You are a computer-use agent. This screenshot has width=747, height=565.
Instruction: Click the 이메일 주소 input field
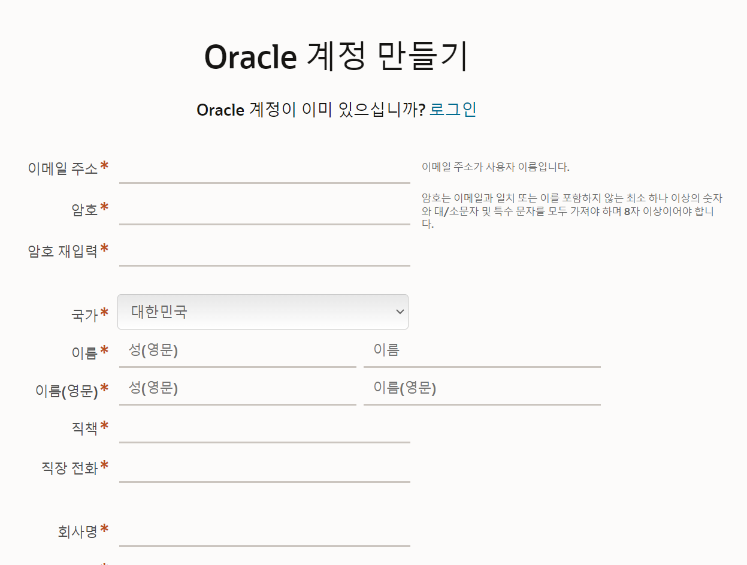point(264,169)
